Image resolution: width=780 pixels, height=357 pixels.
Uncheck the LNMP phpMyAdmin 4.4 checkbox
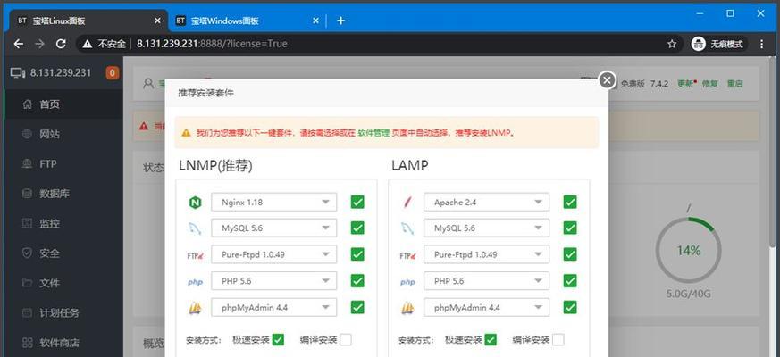click(357, 307)
